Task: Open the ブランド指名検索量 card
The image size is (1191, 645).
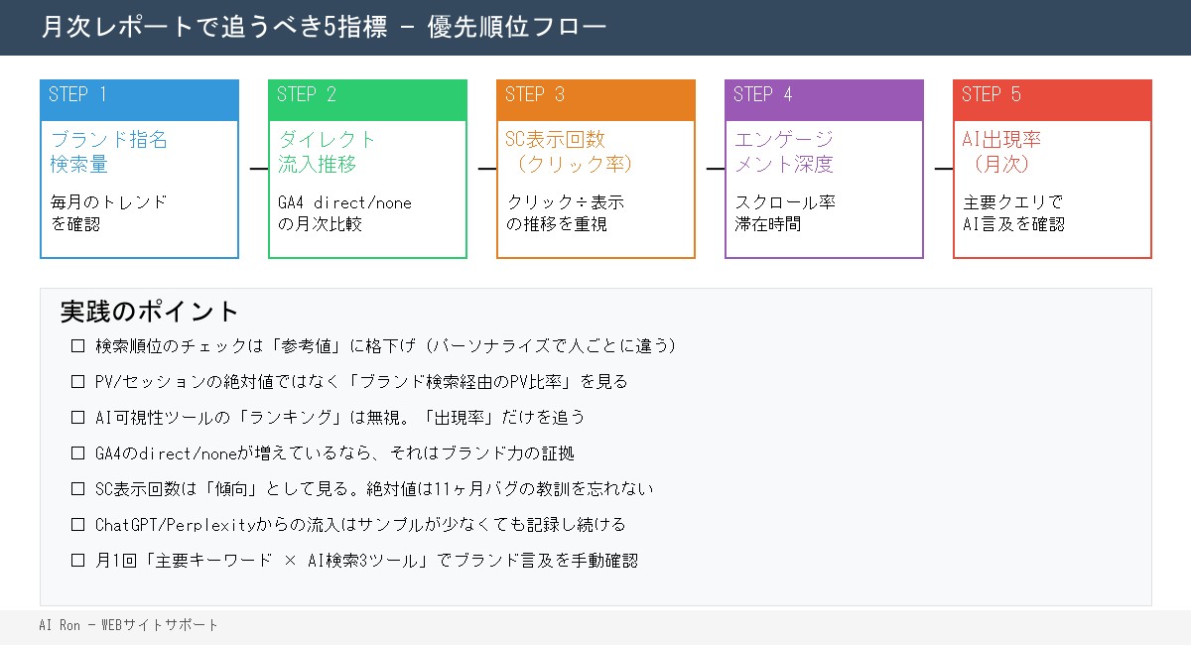Action: pos(139,189)
